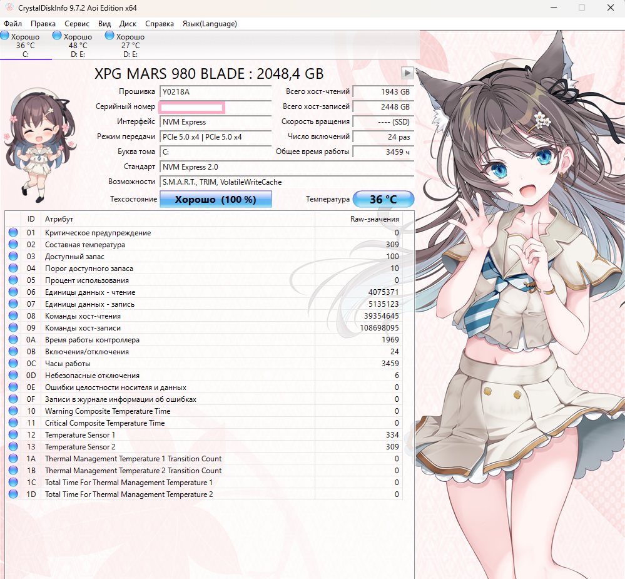625x579 pixels.
Task: Click status icon for Часы работы
Action: click(x=13, y=363)
